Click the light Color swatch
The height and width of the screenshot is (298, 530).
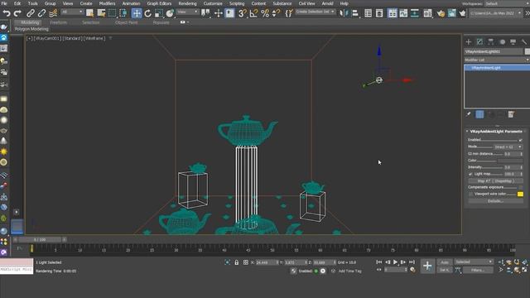[x=510, y=161]
